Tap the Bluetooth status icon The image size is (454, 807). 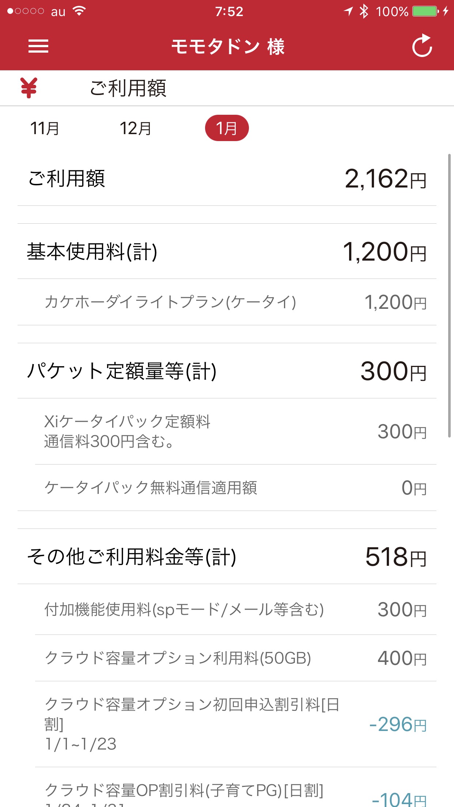pos(364,11)
